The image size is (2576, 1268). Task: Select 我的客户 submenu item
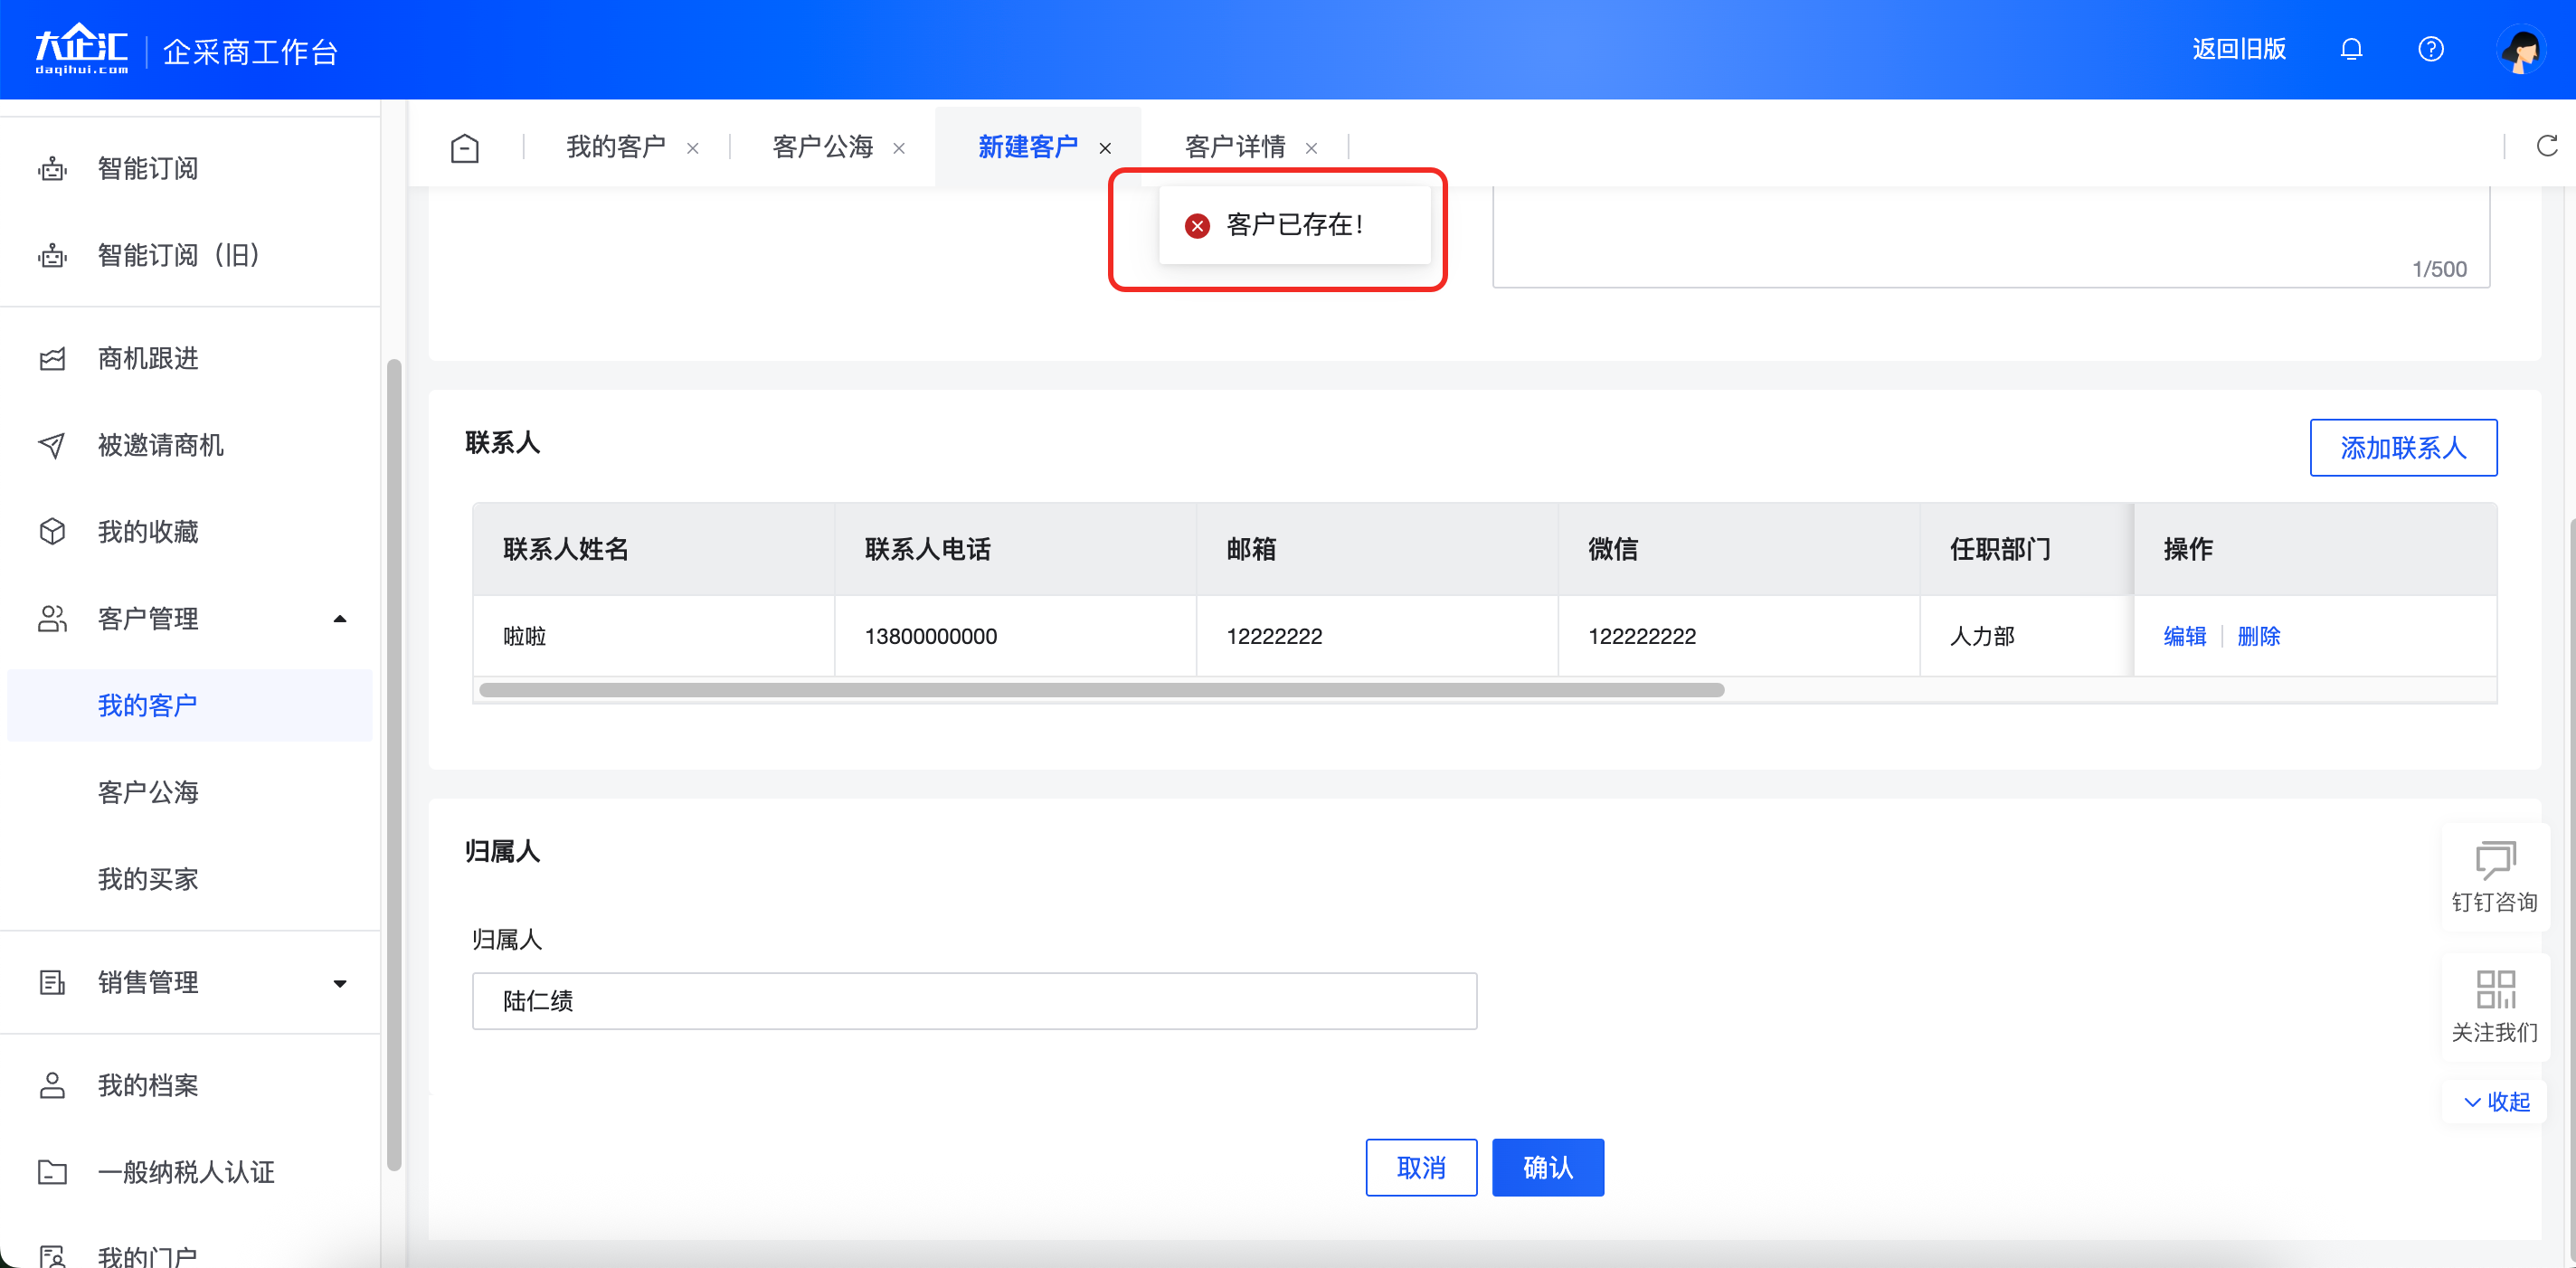[190, 705]
